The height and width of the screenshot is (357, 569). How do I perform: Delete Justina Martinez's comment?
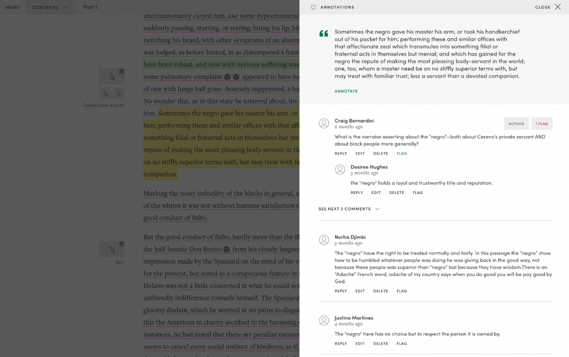pyautogui.click(x=381, y=344)
